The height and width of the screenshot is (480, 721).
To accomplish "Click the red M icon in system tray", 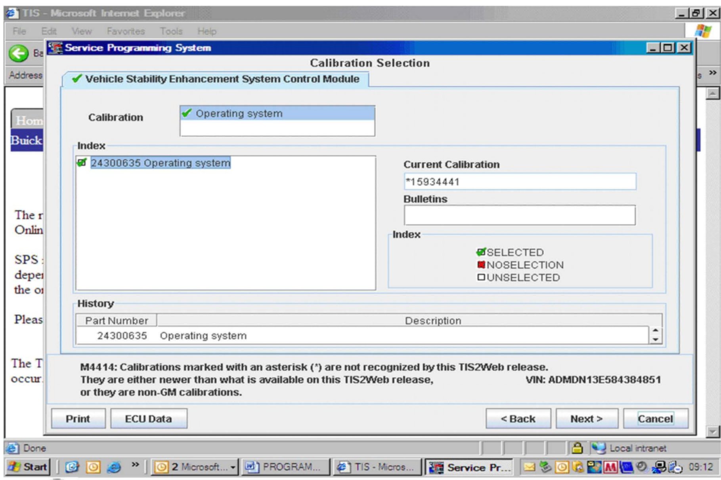I will 610,467.
